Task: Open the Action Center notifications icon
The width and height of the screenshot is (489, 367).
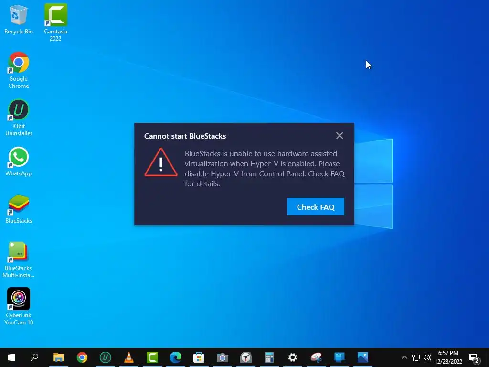Action: pos(474,357)
